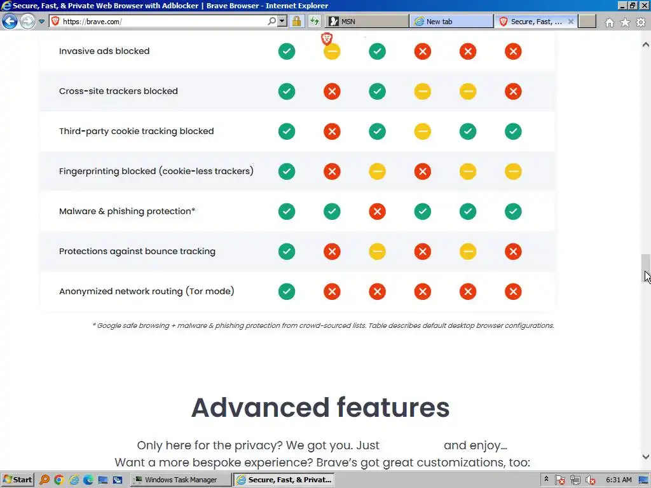Click the Brave lion favicon in address bar
Image resolution: width=651 pixels, height=488 pixels.
click(55, 21)
